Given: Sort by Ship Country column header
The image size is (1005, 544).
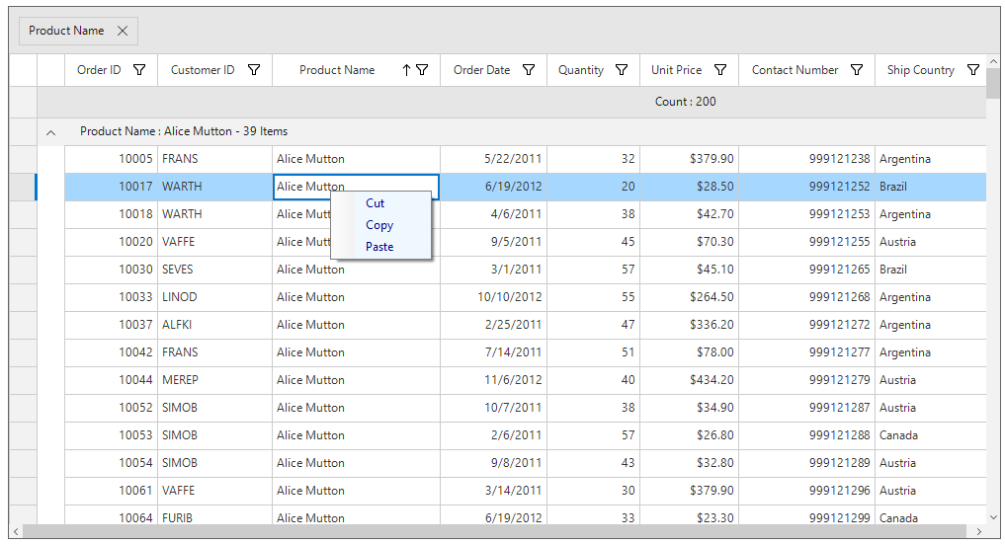Looking at the screenshot, I should click(x=920, y=70).
